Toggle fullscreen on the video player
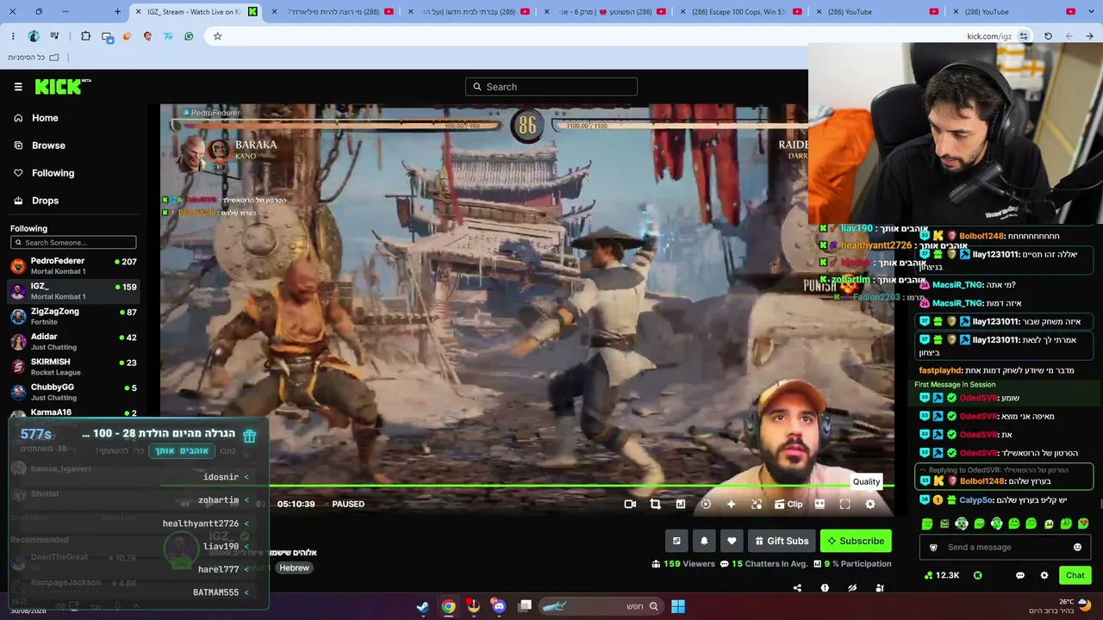 click(x=844, y=505)
